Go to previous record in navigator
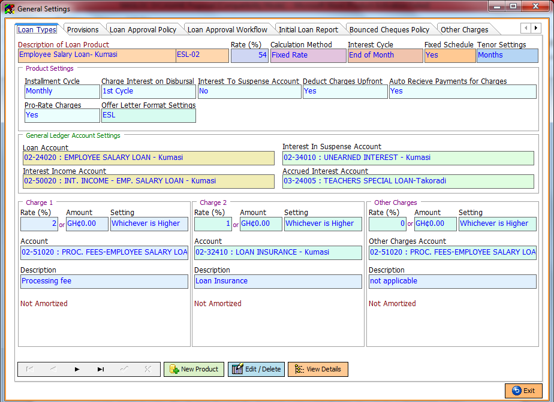The height and width of the screenshot is (402, 554). [x=53, y=369]
